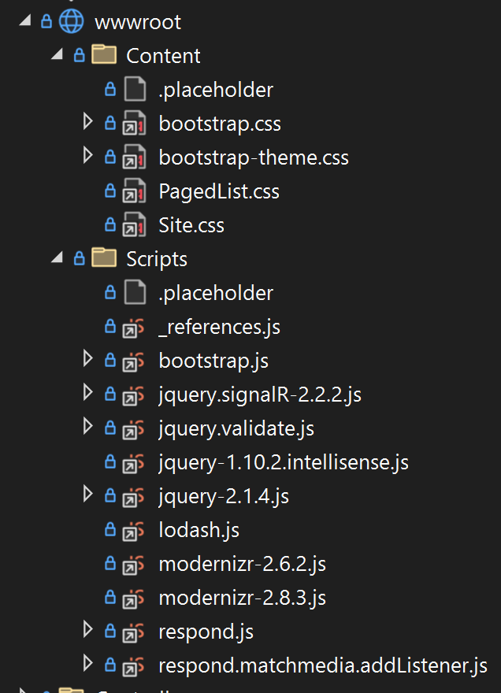Click the modernizr-2.6.2.js script icon
Viewport: 501px width, 693px height.
point(134,565)
